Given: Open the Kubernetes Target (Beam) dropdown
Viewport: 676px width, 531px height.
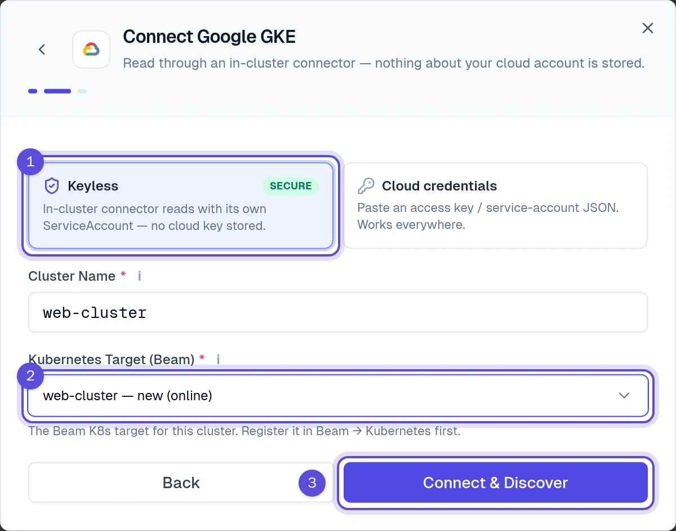Looking at the screenshot, I should tap(338, 396).
